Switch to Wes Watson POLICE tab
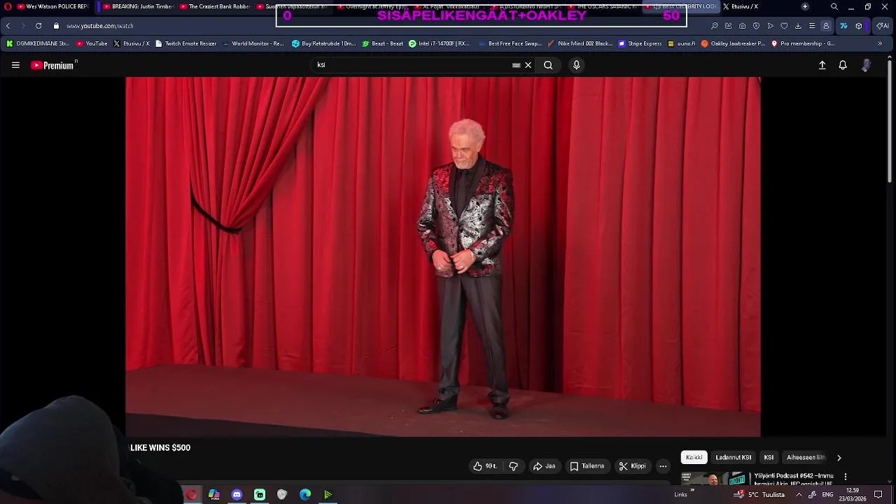Screen dimensions: 896x504 [52, 6]
